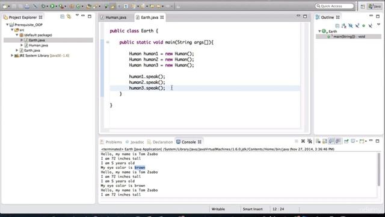Open the Javadoc tab
Screen dimensions: 385x217
pyautogui.click(x=135, y=142)
